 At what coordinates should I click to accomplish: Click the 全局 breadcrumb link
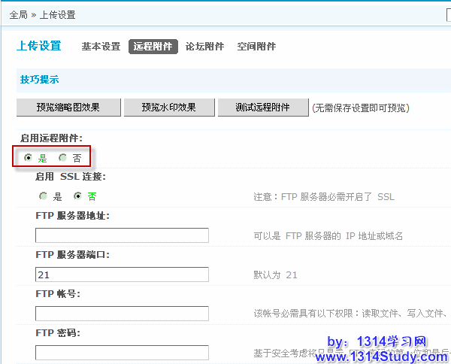(18, 15)
